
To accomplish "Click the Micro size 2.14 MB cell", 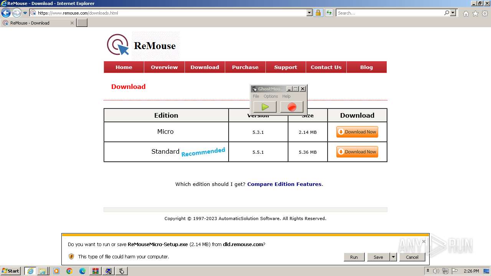I will [308, 132].
